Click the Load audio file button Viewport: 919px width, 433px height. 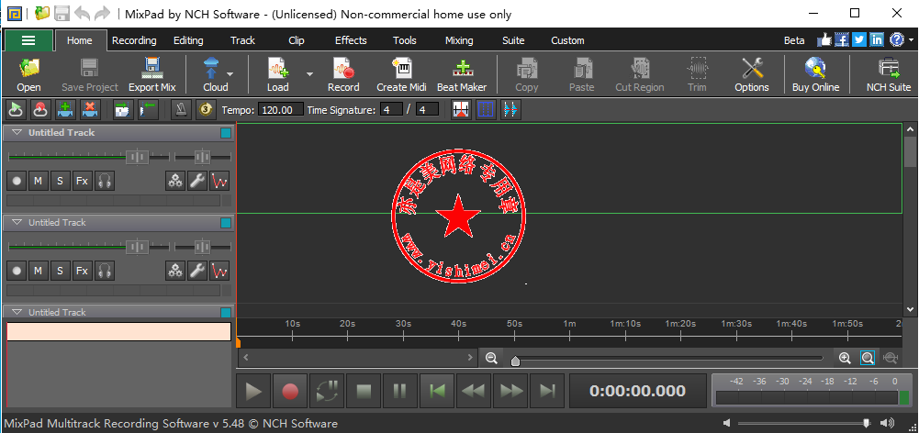(278, 75)
